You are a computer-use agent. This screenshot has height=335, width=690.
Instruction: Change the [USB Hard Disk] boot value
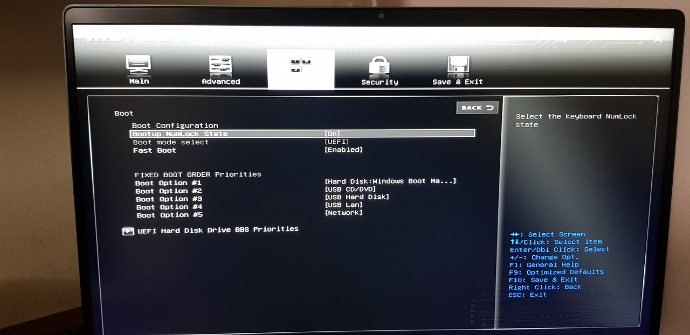(357, 197)
